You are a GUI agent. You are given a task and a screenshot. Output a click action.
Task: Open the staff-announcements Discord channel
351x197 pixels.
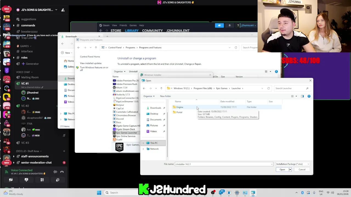point(35,157)
